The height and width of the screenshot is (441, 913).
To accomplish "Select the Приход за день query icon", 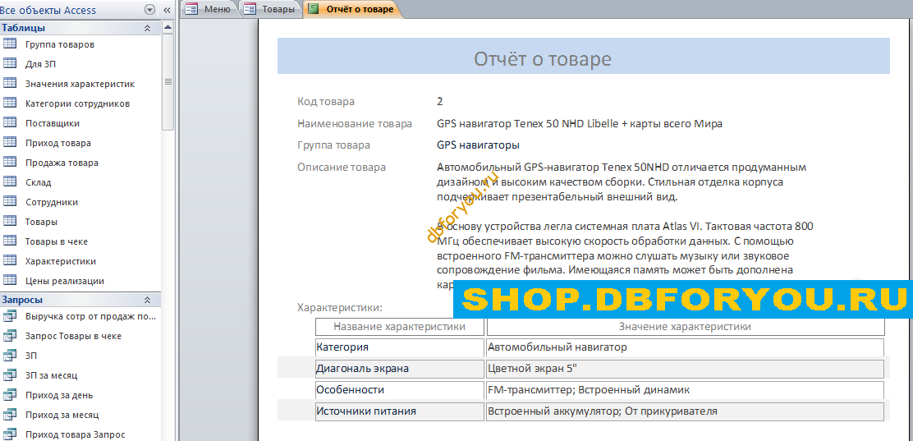I will click(x=9, y=395).
